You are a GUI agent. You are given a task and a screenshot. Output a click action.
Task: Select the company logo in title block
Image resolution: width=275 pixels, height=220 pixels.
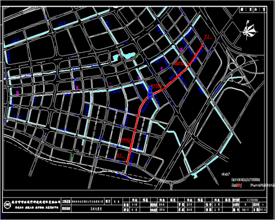pyautogui.click(x=8, y=204)
